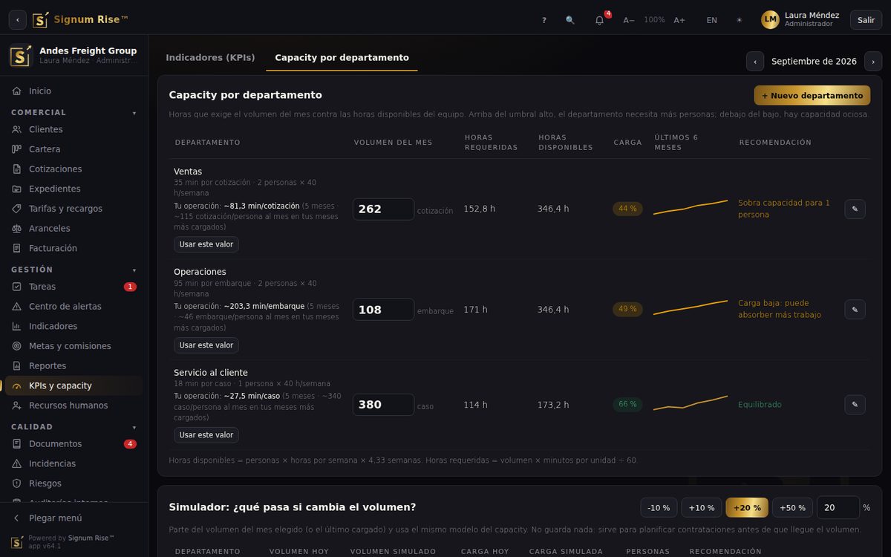Image resolution: width=891 pixels, height=557 pixels.
Task: Collapse the CALIDAD section
Action: pos(74,427)
